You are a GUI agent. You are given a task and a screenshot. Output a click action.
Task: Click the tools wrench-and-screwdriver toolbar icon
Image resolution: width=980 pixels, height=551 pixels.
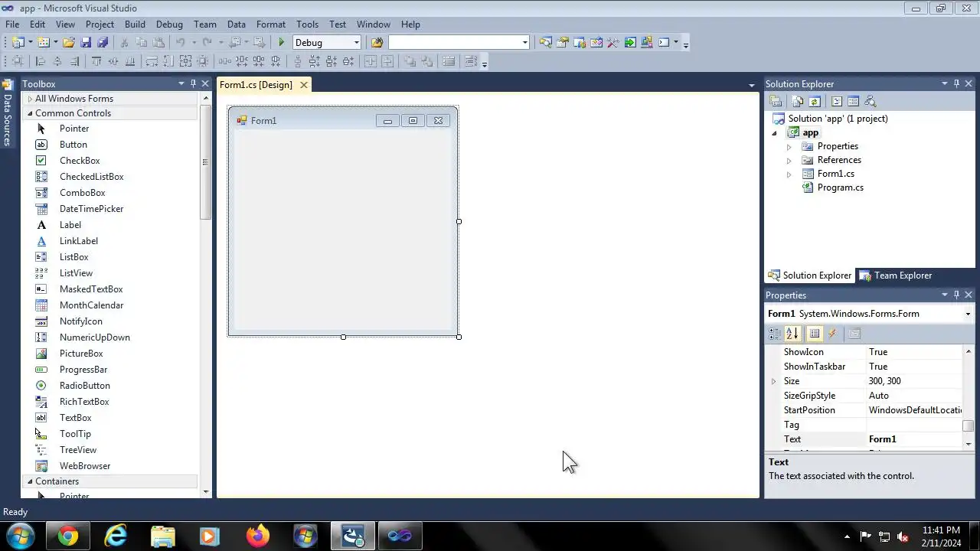pyautogui.click(x=612, y=43)
